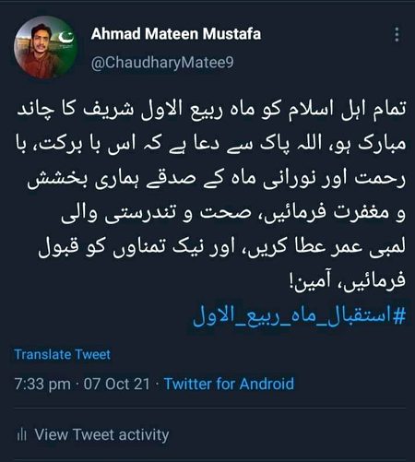Click Translate Tweet
Viewport: 415px width, 462px height.
pyautogui.click(x=63, y=354)
